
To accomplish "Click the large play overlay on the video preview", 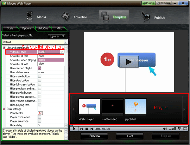I will (x=129, y=62).
